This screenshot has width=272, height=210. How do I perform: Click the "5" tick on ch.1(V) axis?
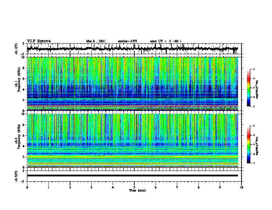tap(24, 44)
